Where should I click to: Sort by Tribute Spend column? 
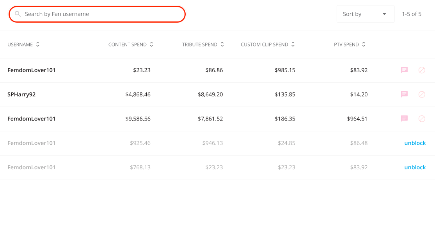pos(222,44)
